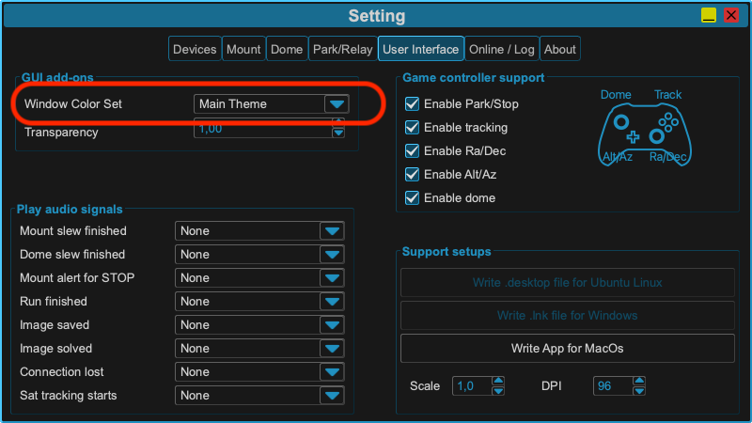Open the Park/Relay tab
This screenshot has height=423, width=752.
point(342,49)
